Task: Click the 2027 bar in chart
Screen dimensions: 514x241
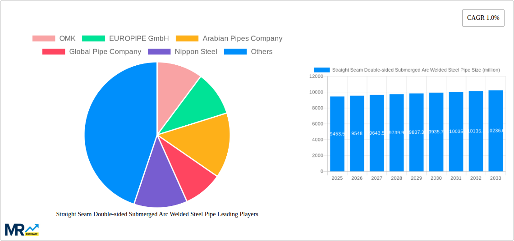Action: tap(376, 133)
